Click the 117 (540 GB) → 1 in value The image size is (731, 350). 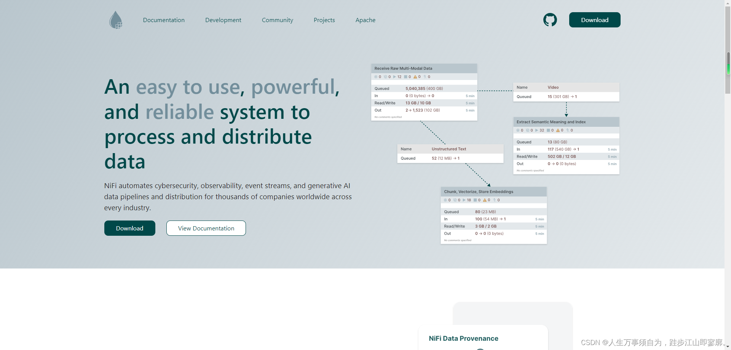coord(563,149)
